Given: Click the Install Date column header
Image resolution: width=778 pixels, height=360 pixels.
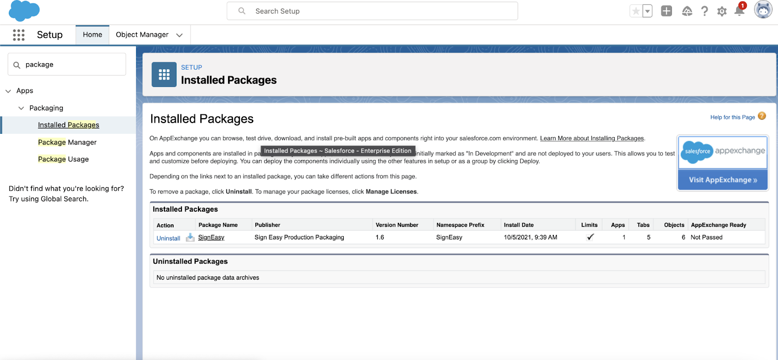Looking at the screenshot, I should click(x=519, y=225).
